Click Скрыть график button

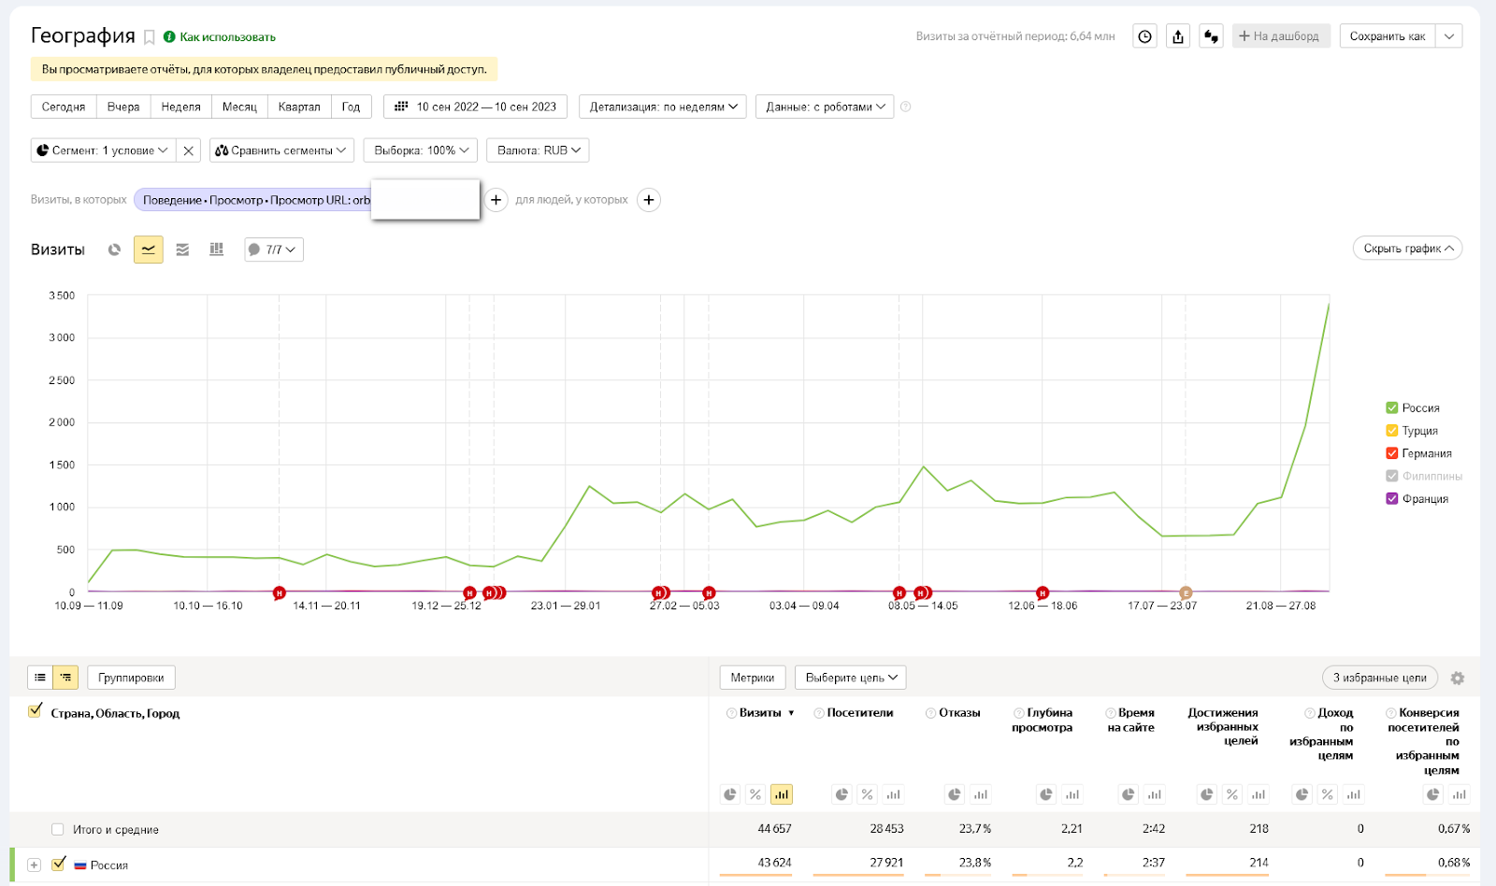pyautogui.click(x=1406, y=249)
